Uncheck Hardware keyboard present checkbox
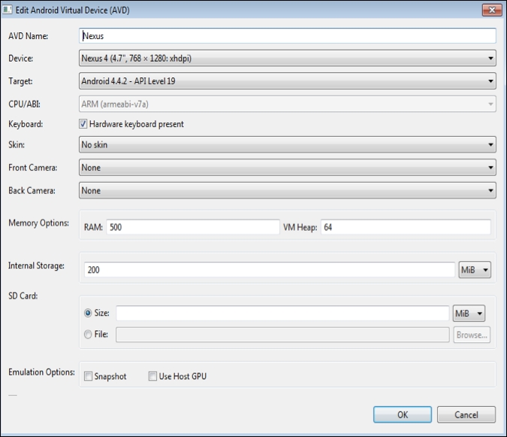507x437 pixels. pyautogui.click(x=83, y=123)
